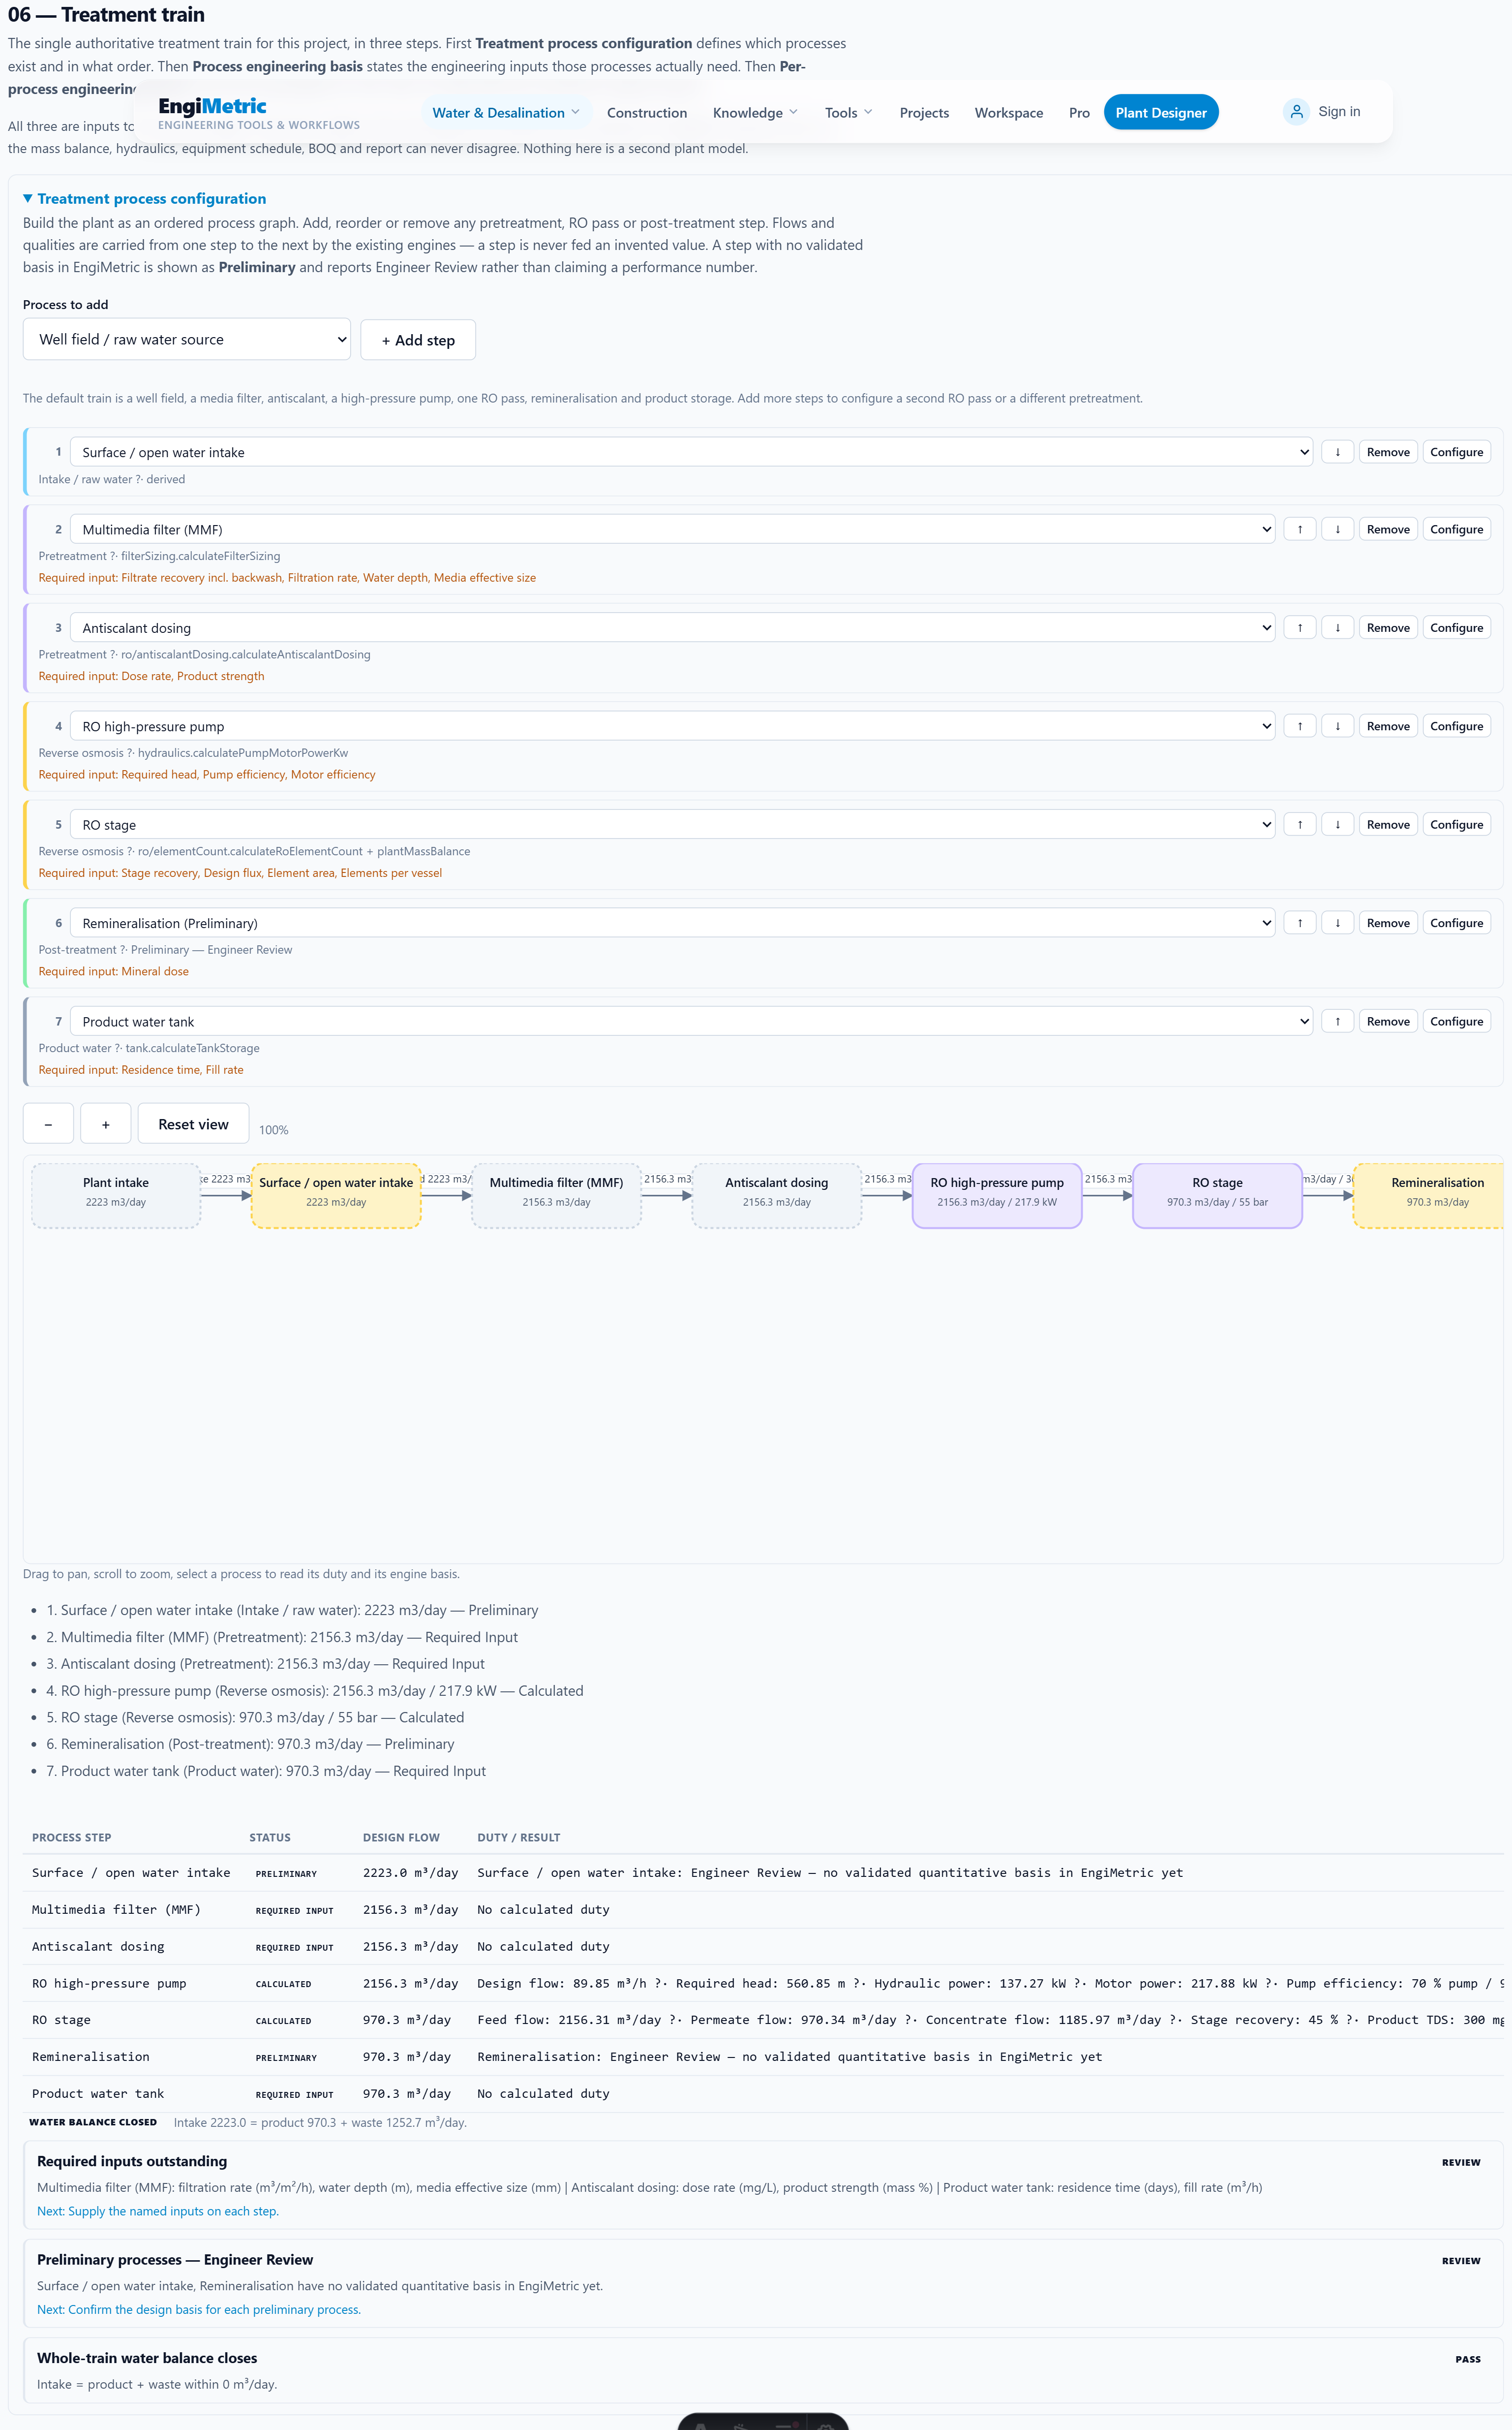Open the Process to add dropdown
Screen dimensions: 1512x2430
tap(187, 340)
